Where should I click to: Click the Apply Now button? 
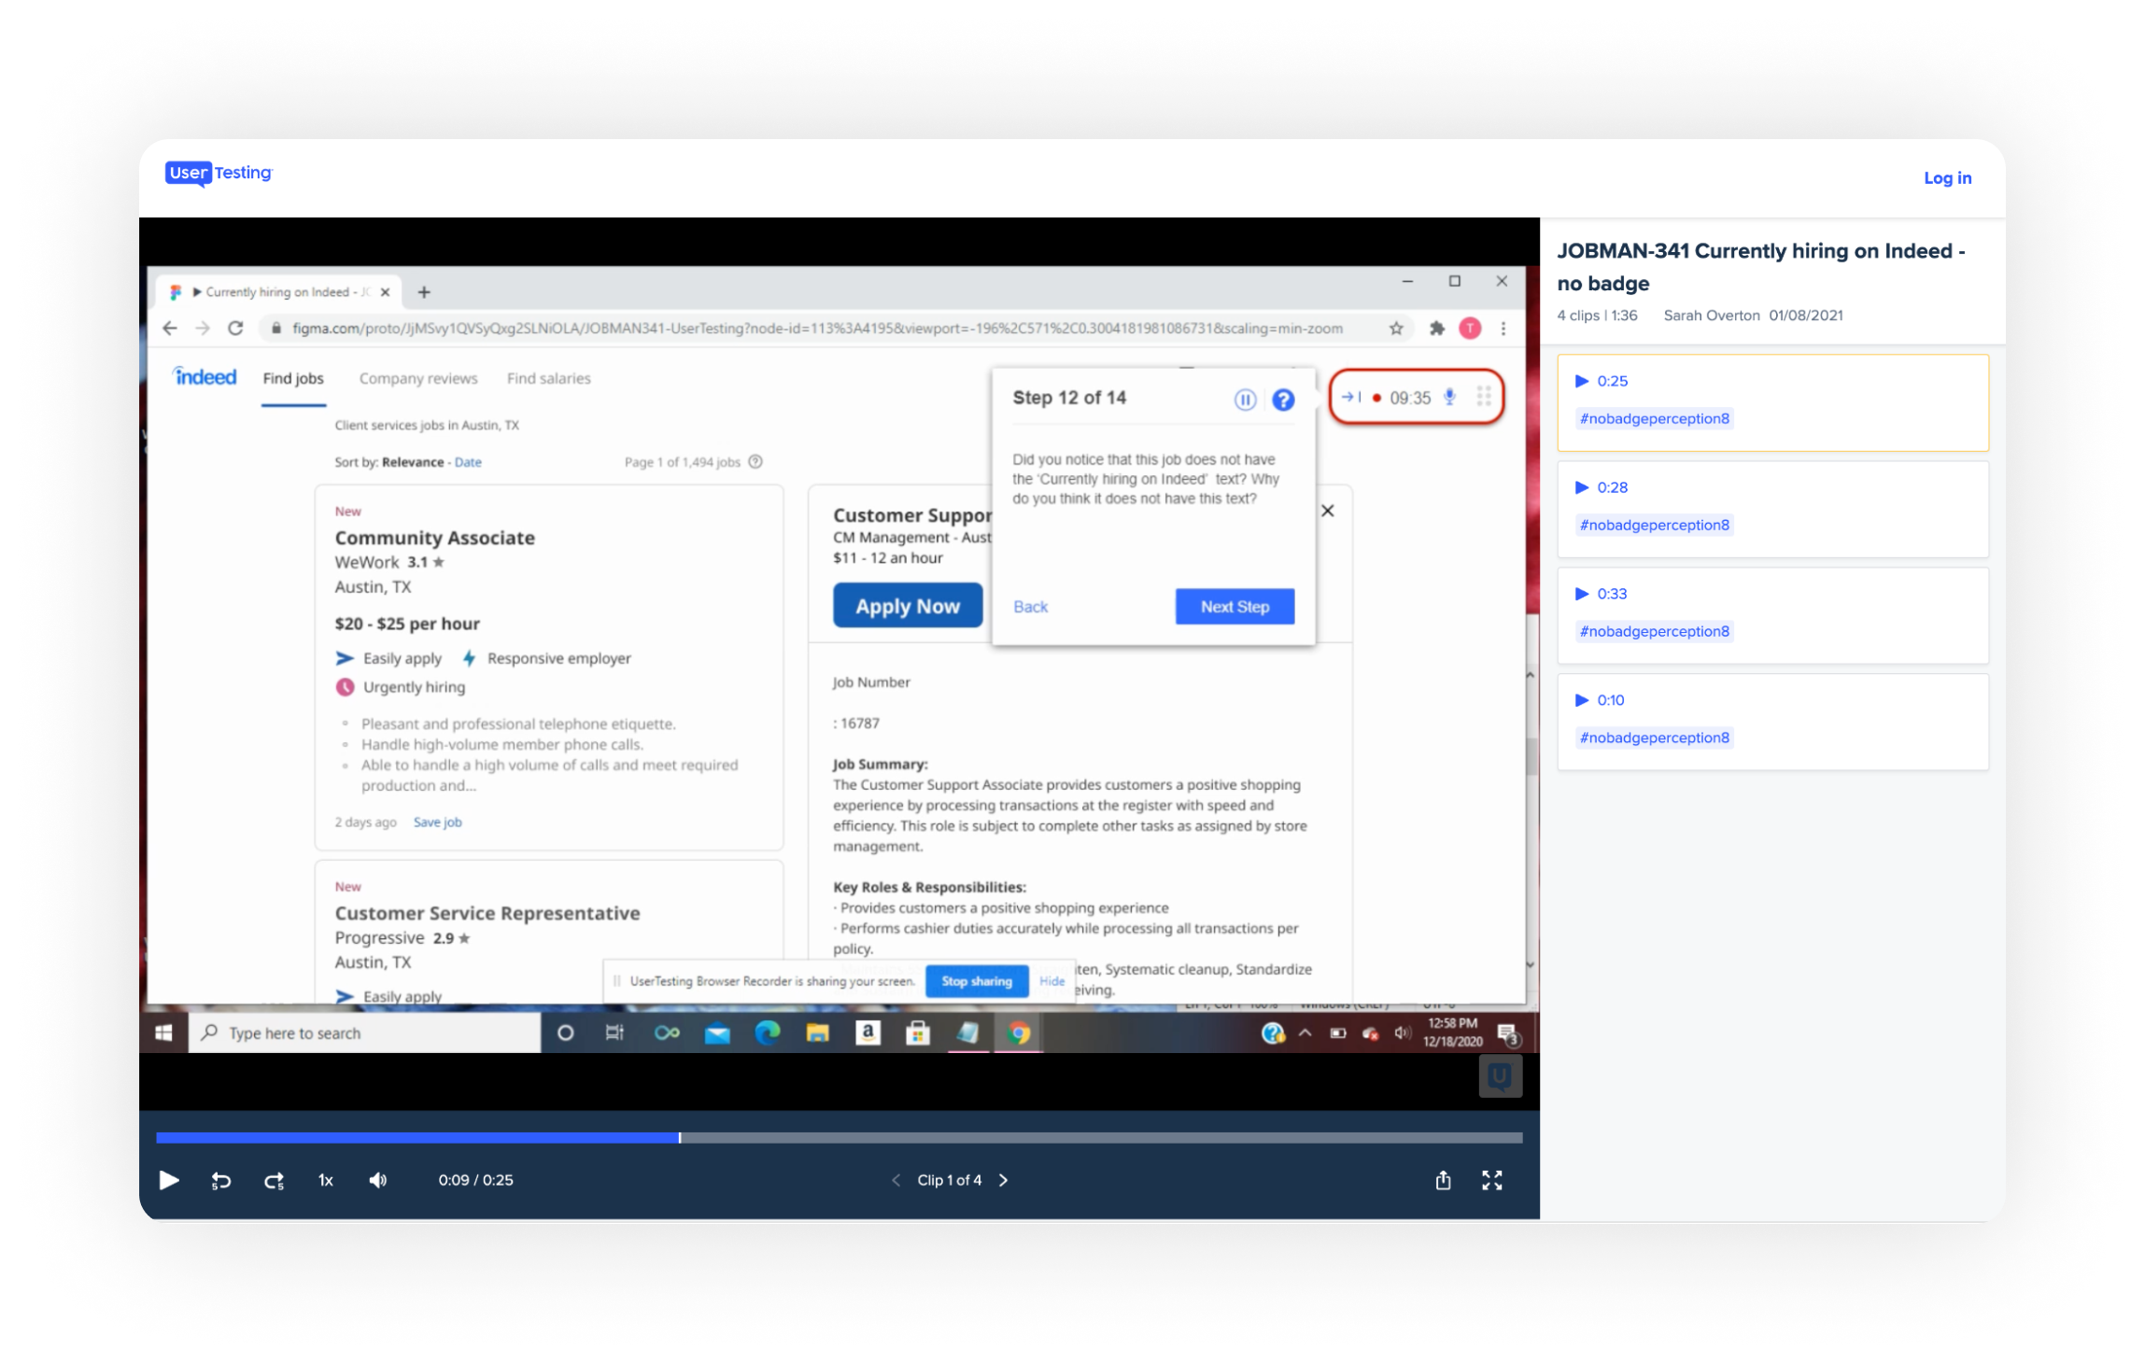(x=908, y=606)
